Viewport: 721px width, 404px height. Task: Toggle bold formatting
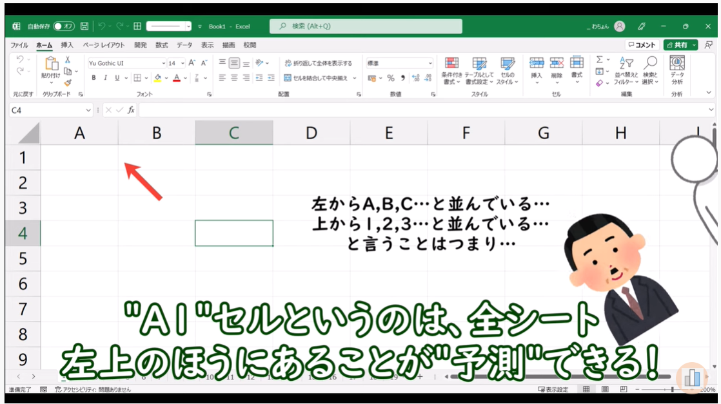(x=94, y=78)
